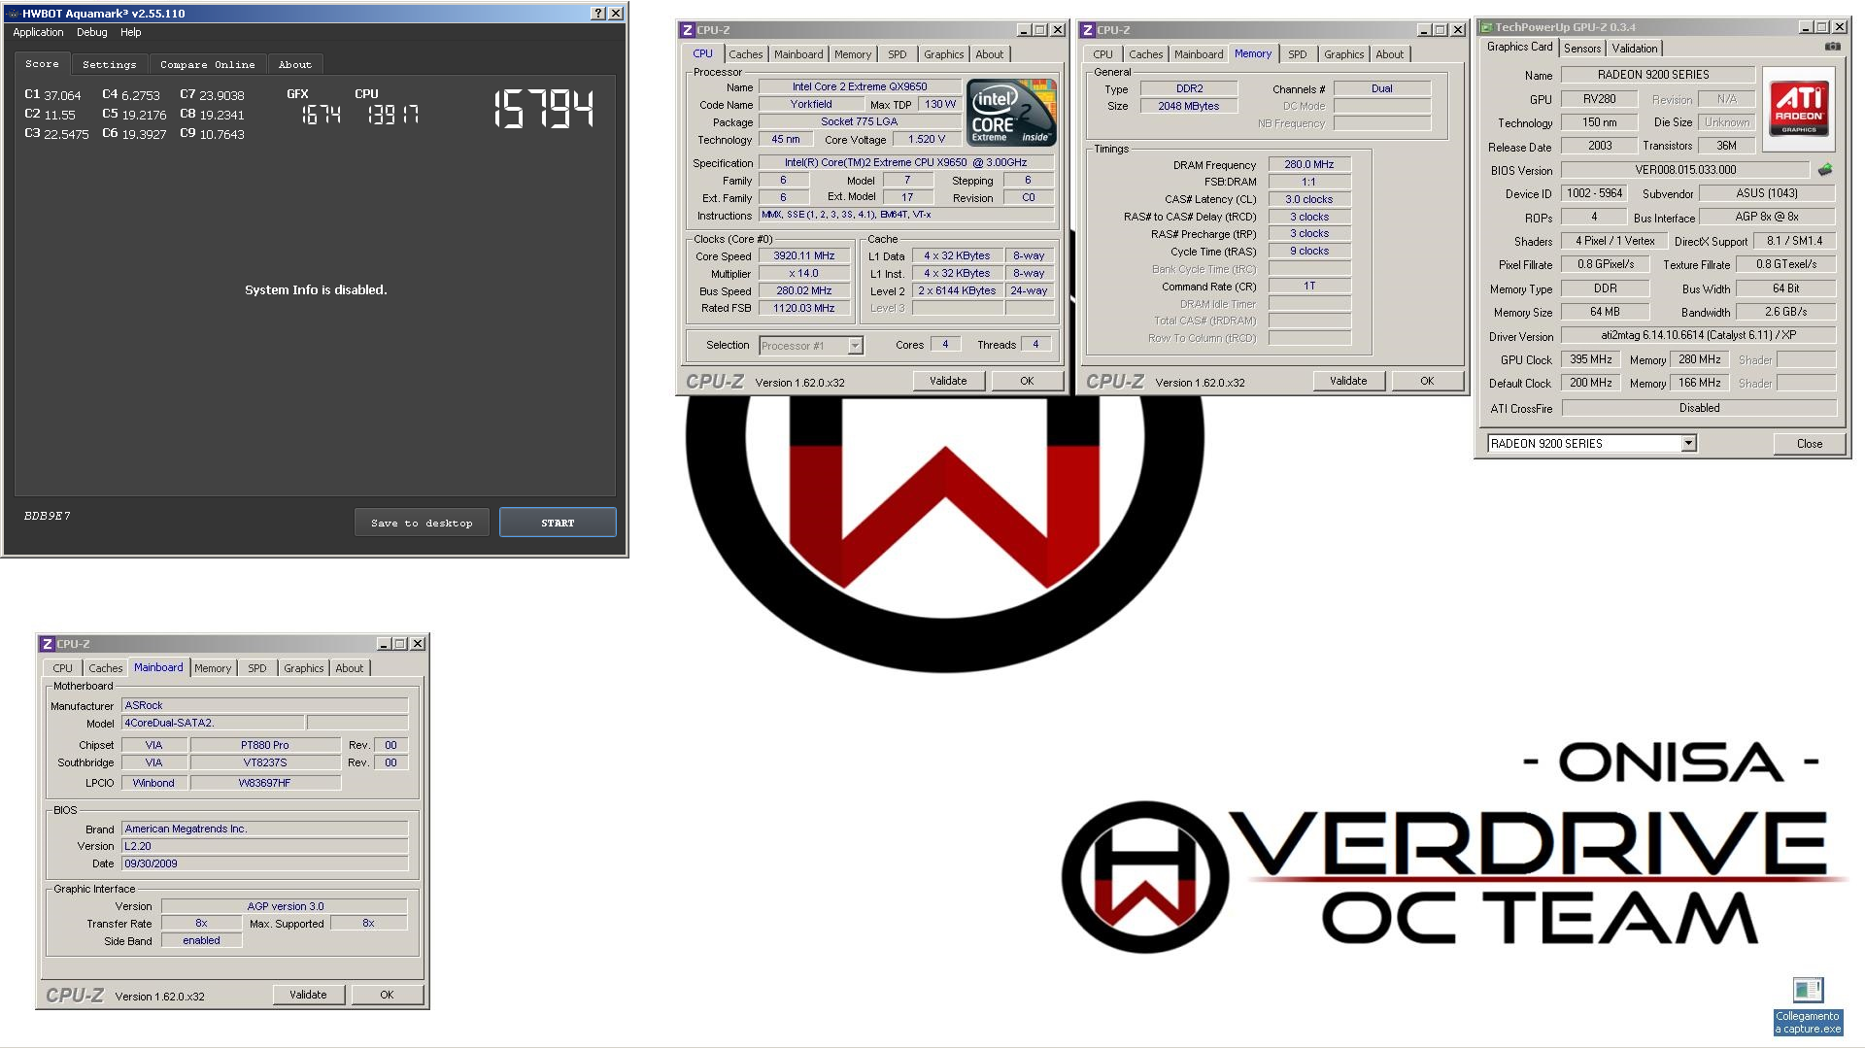Close the HWBOT Aquamark window
This screenshot has width=1865, height=1049.
pyautogui.click(x=616, y=14)
